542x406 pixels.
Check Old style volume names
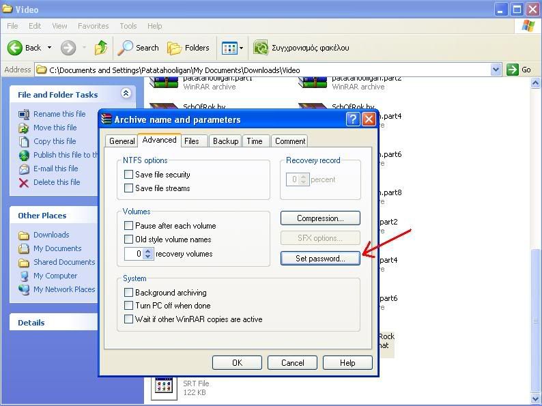coord(128,239)
